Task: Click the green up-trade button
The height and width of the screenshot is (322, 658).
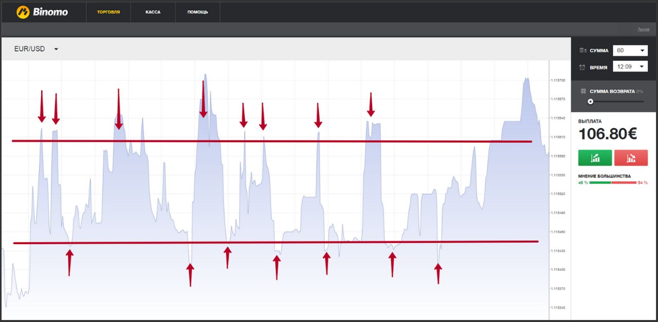Action: (x=595, y=158)
